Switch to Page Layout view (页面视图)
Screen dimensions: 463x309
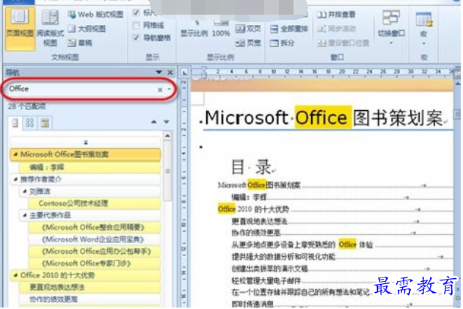20,28
